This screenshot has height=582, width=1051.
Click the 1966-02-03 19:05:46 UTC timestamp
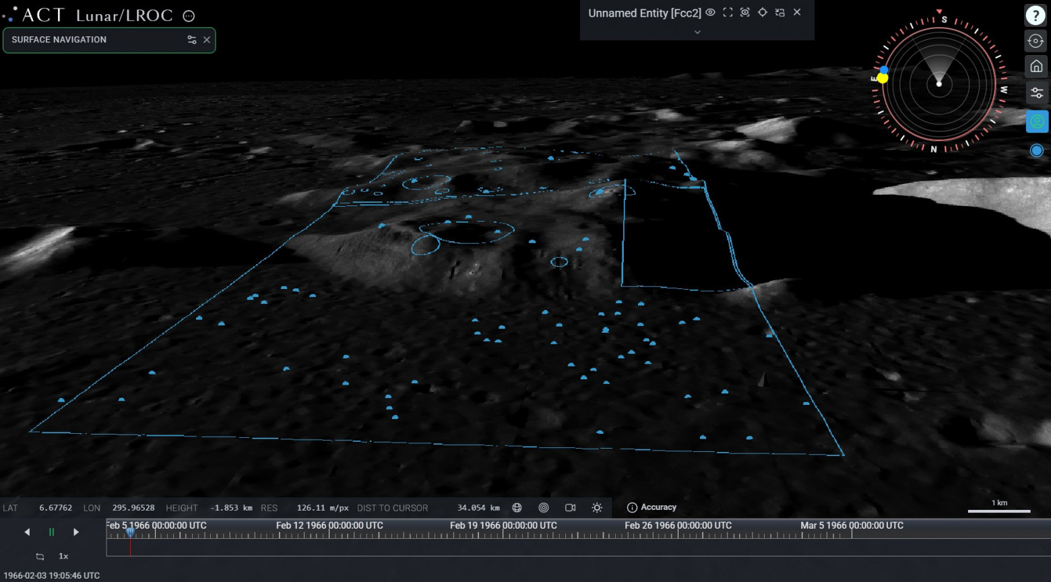click(52, 576)
